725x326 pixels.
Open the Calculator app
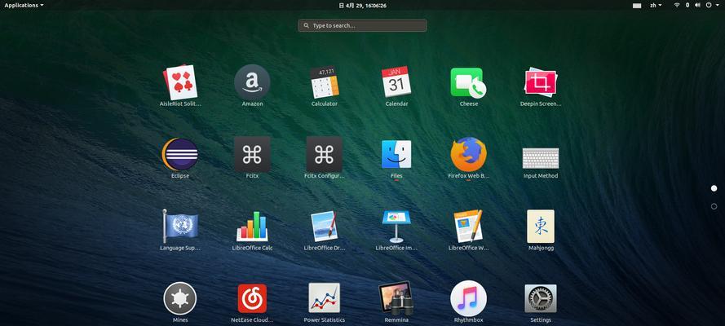[324, 82]
